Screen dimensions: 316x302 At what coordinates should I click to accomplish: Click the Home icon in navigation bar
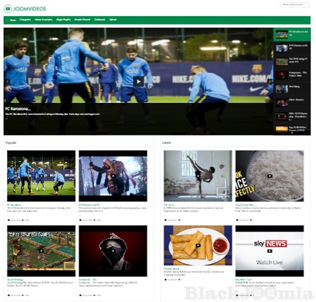coord(7,20)
